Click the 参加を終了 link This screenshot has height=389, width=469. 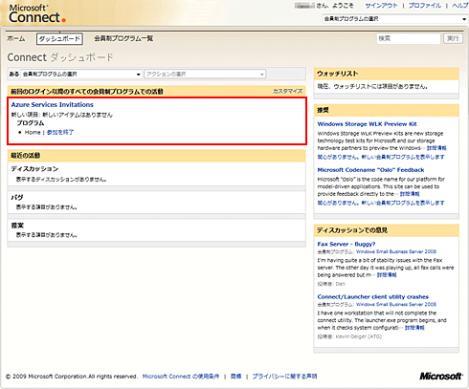(x=60, y=132)
